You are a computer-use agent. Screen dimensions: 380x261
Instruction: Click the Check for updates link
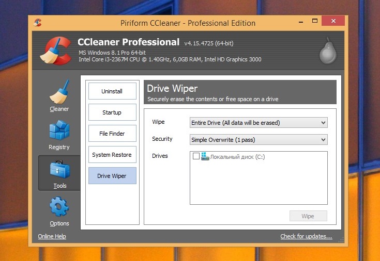click(x=306, y=237)
